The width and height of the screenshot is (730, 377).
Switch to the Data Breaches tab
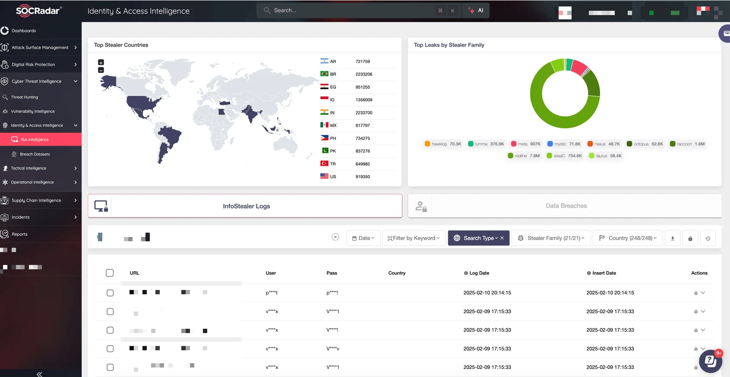pos(565,206)
